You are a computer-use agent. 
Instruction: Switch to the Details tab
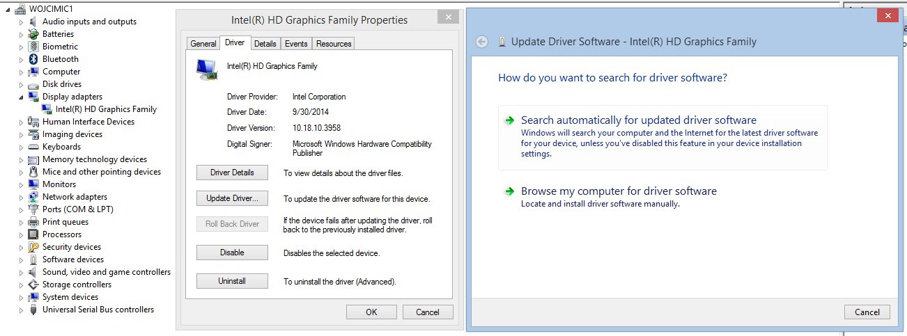265,43
